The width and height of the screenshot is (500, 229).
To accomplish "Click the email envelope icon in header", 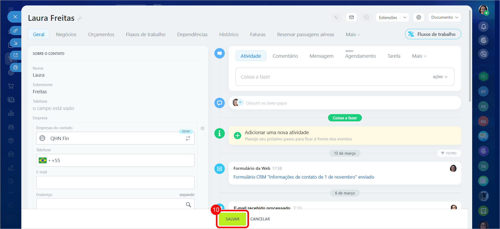I will click(x=351, y=17).
